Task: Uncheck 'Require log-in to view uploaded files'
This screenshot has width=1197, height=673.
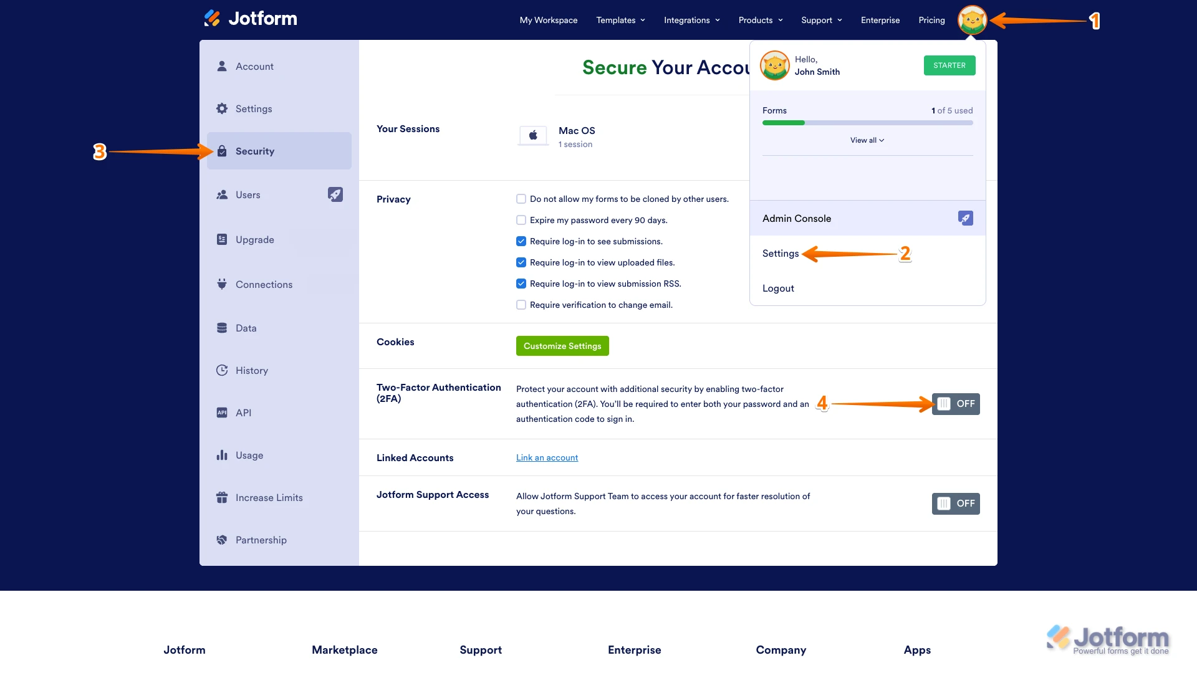Action: coord(521,262)
